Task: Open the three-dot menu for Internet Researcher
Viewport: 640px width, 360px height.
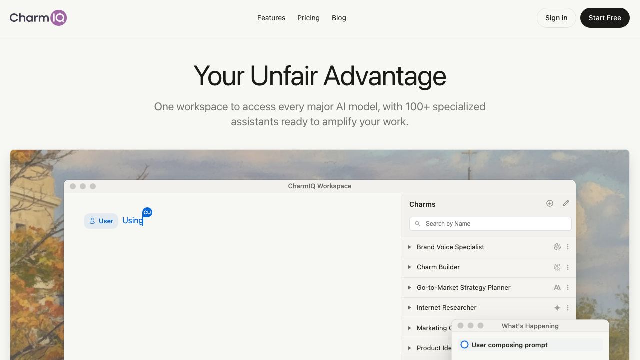Action: coord(568,308)
